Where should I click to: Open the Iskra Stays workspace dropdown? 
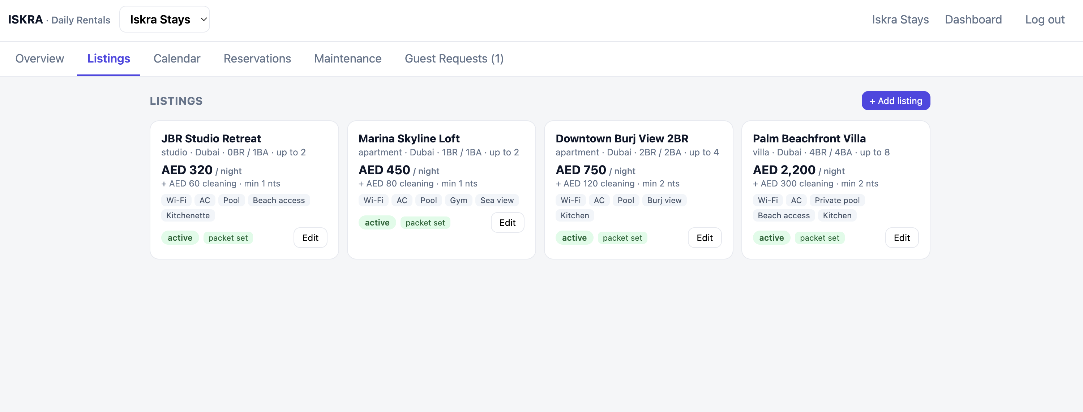(164, 20)
